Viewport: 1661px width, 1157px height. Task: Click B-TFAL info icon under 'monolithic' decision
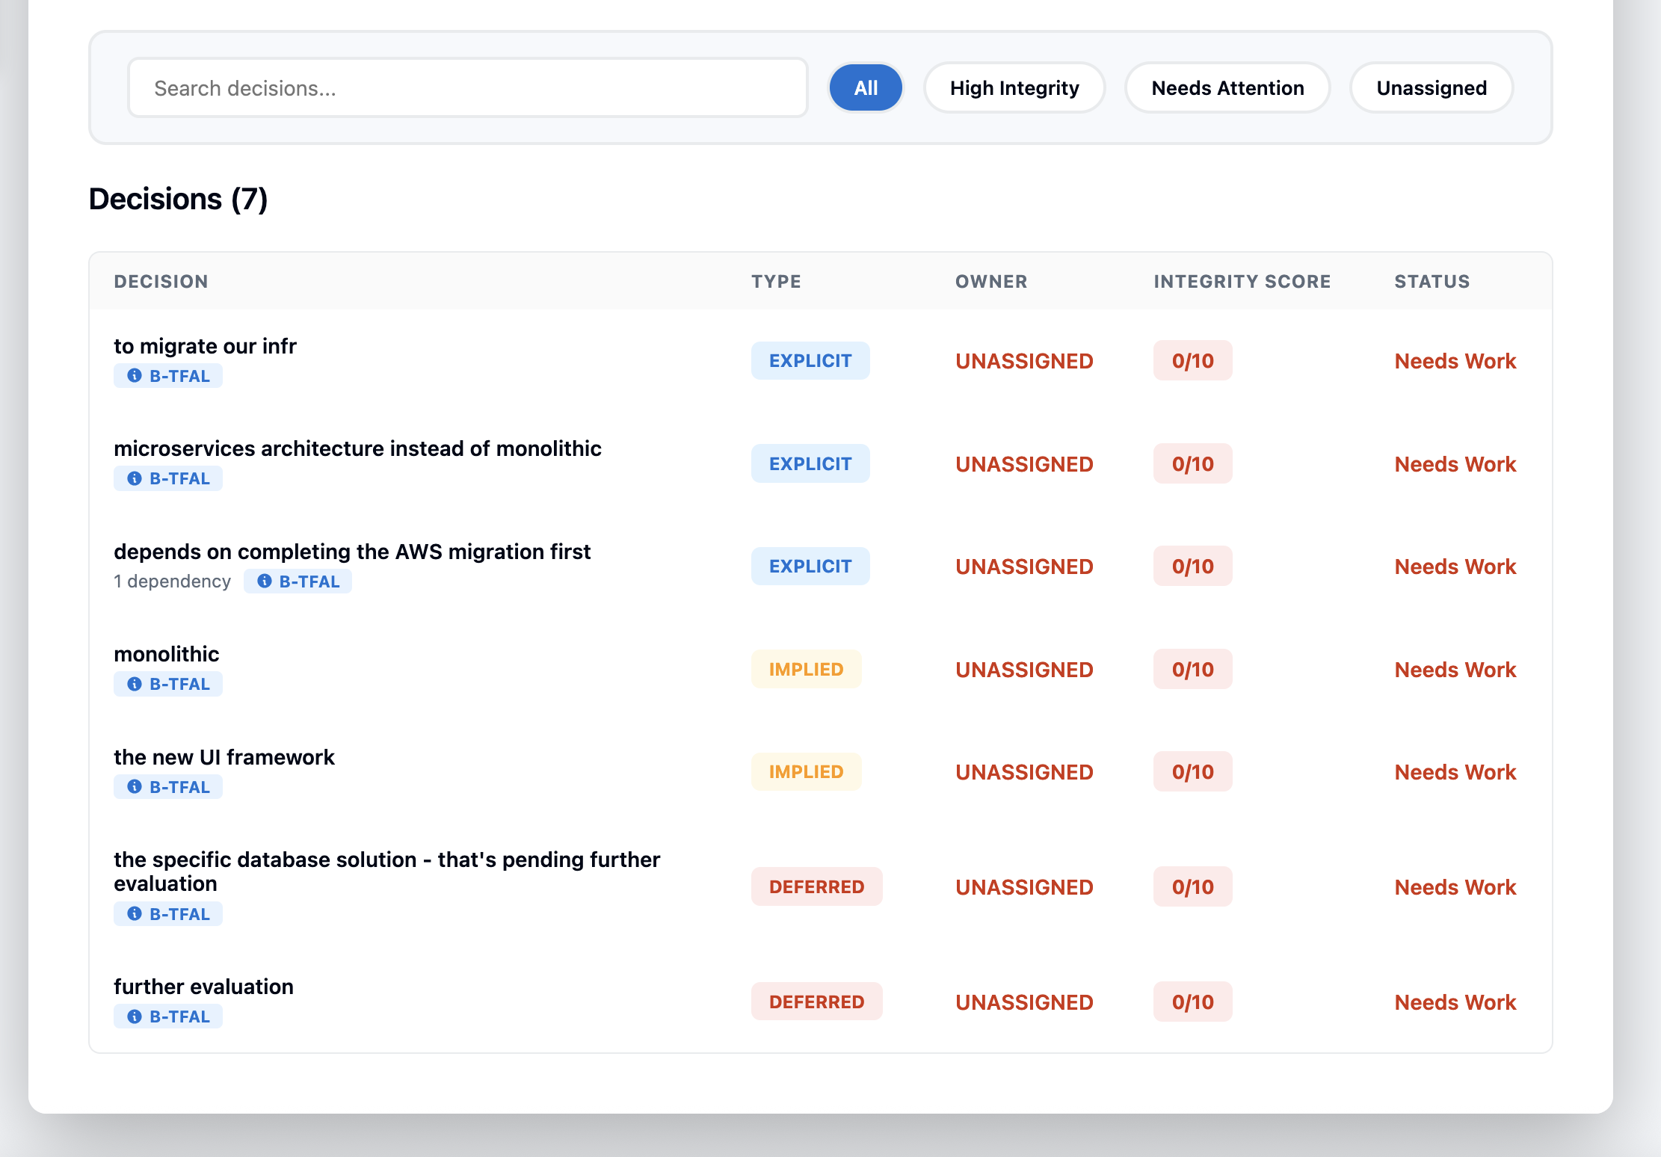135,684
